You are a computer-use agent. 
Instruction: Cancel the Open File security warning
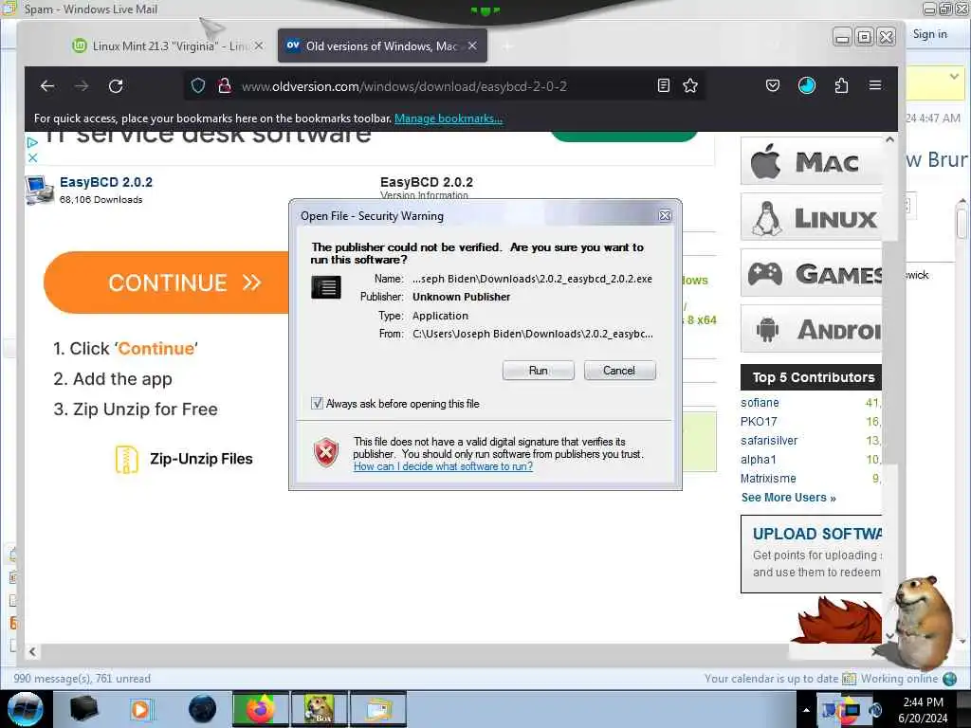coord(619,371)
